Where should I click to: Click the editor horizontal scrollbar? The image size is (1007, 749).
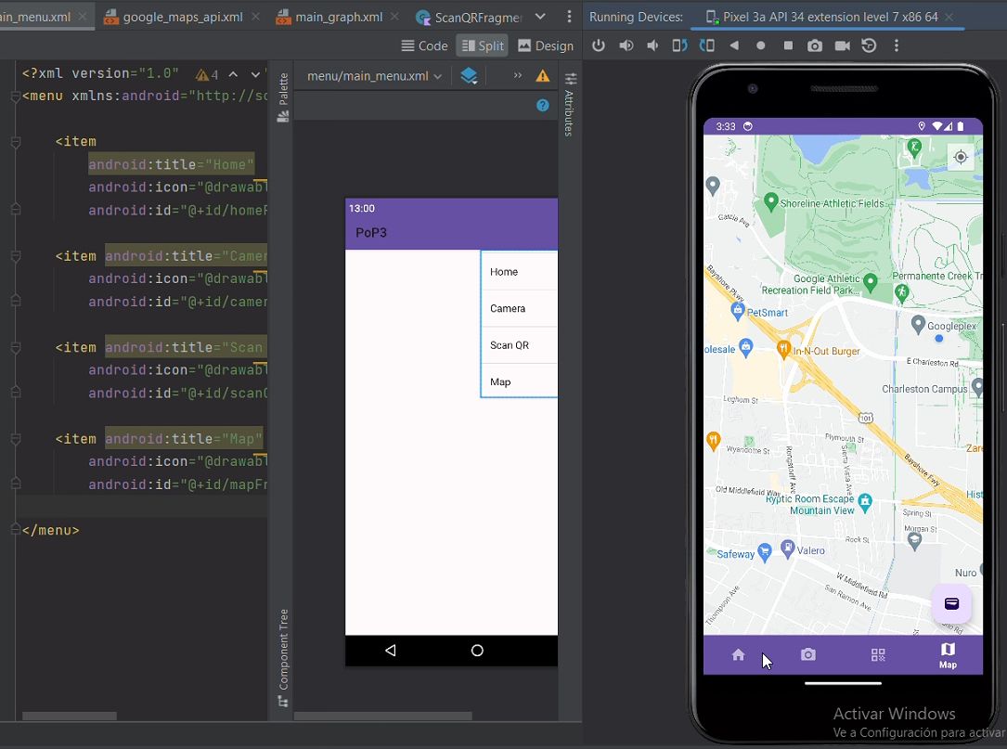70,717
